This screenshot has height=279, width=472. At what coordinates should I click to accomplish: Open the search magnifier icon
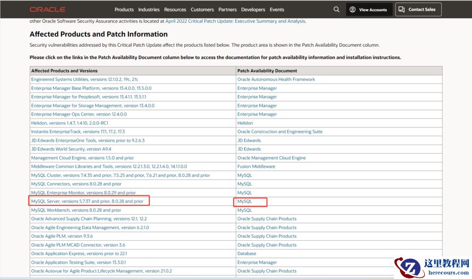pos(336,10)
